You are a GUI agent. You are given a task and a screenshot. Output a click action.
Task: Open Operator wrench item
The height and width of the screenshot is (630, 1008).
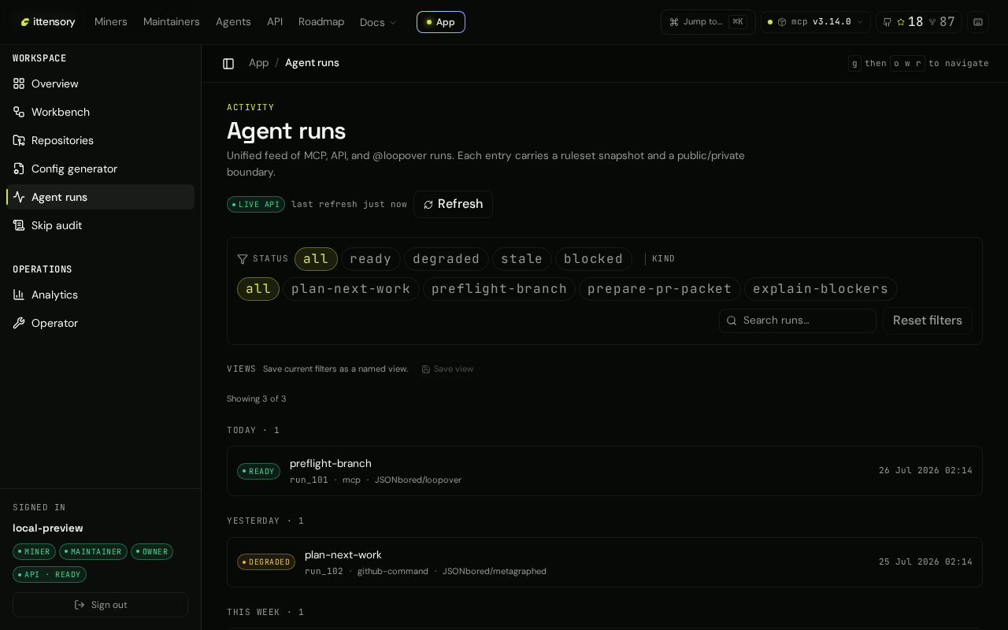pyautogui.click(x=100, y=323)
